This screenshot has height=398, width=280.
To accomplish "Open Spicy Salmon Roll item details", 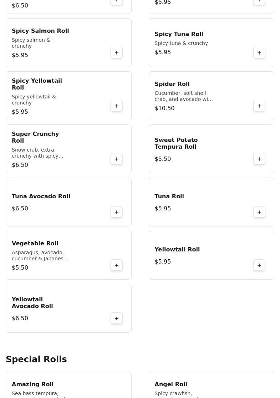I will click(40, 31).
